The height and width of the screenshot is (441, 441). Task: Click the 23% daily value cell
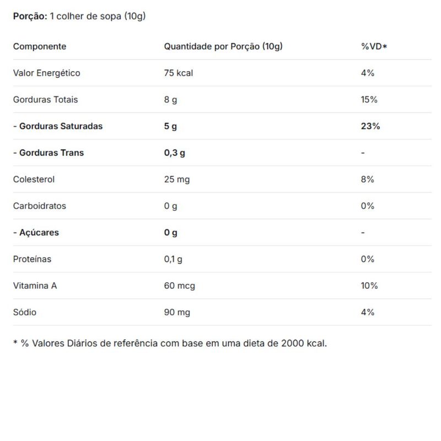(x=370, y=126)
